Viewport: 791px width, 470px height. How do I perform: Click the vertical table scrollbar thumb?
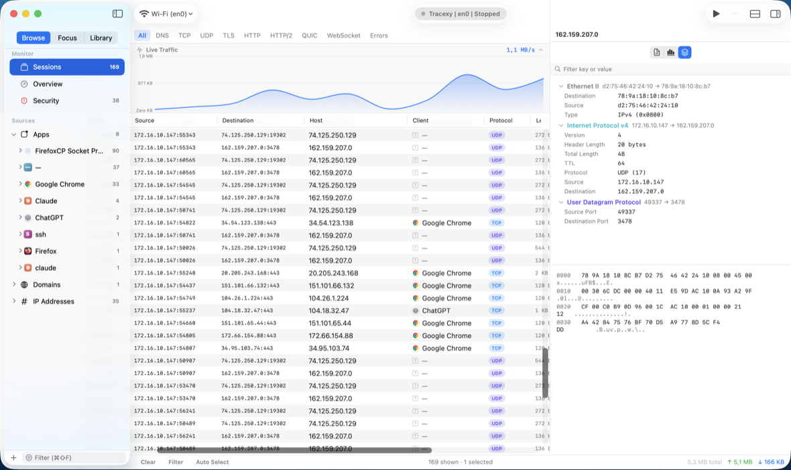pos(546,373)
